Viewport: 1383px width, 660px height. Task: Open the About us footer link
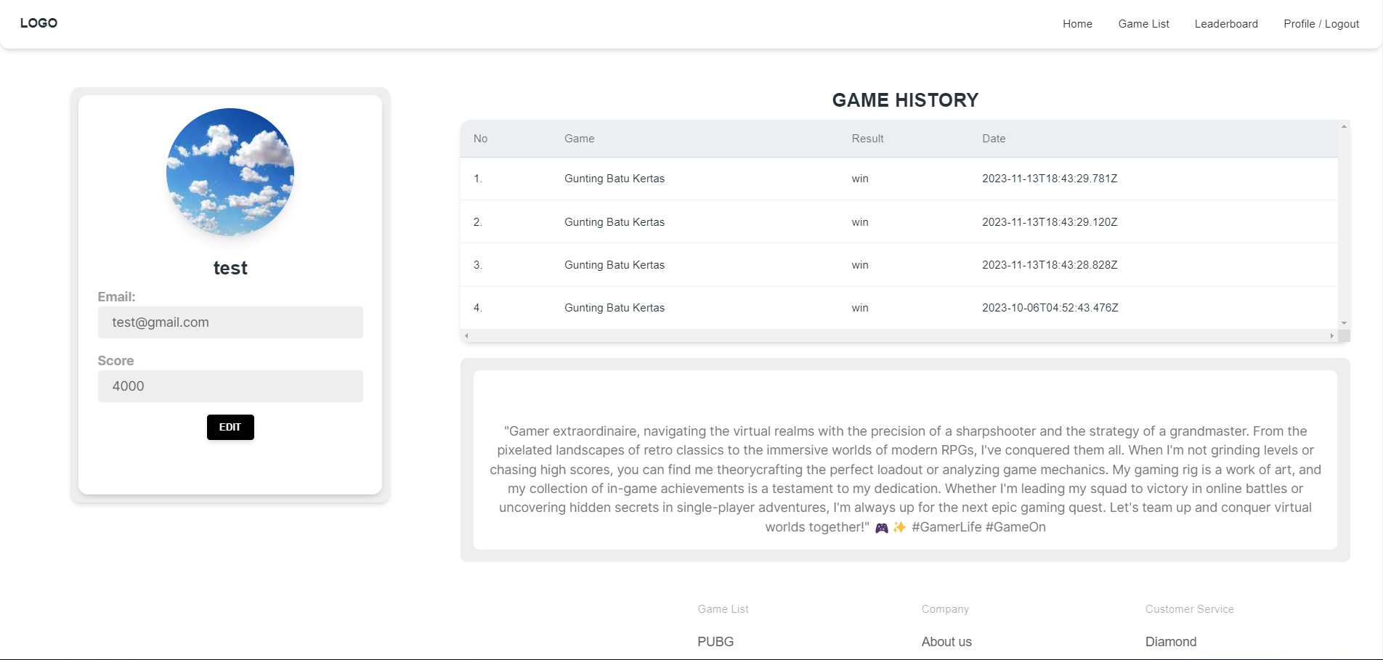[x=946, y=642]
